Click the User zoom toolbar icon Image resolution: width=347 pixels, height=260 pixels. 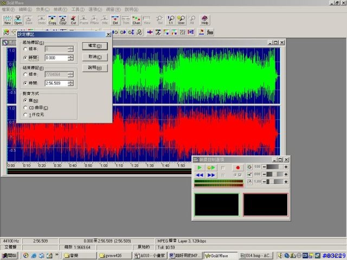click(x=181, y=20)
